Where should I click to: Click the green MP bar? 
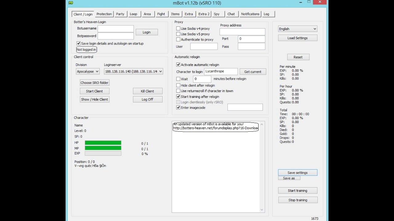point(103,148)
